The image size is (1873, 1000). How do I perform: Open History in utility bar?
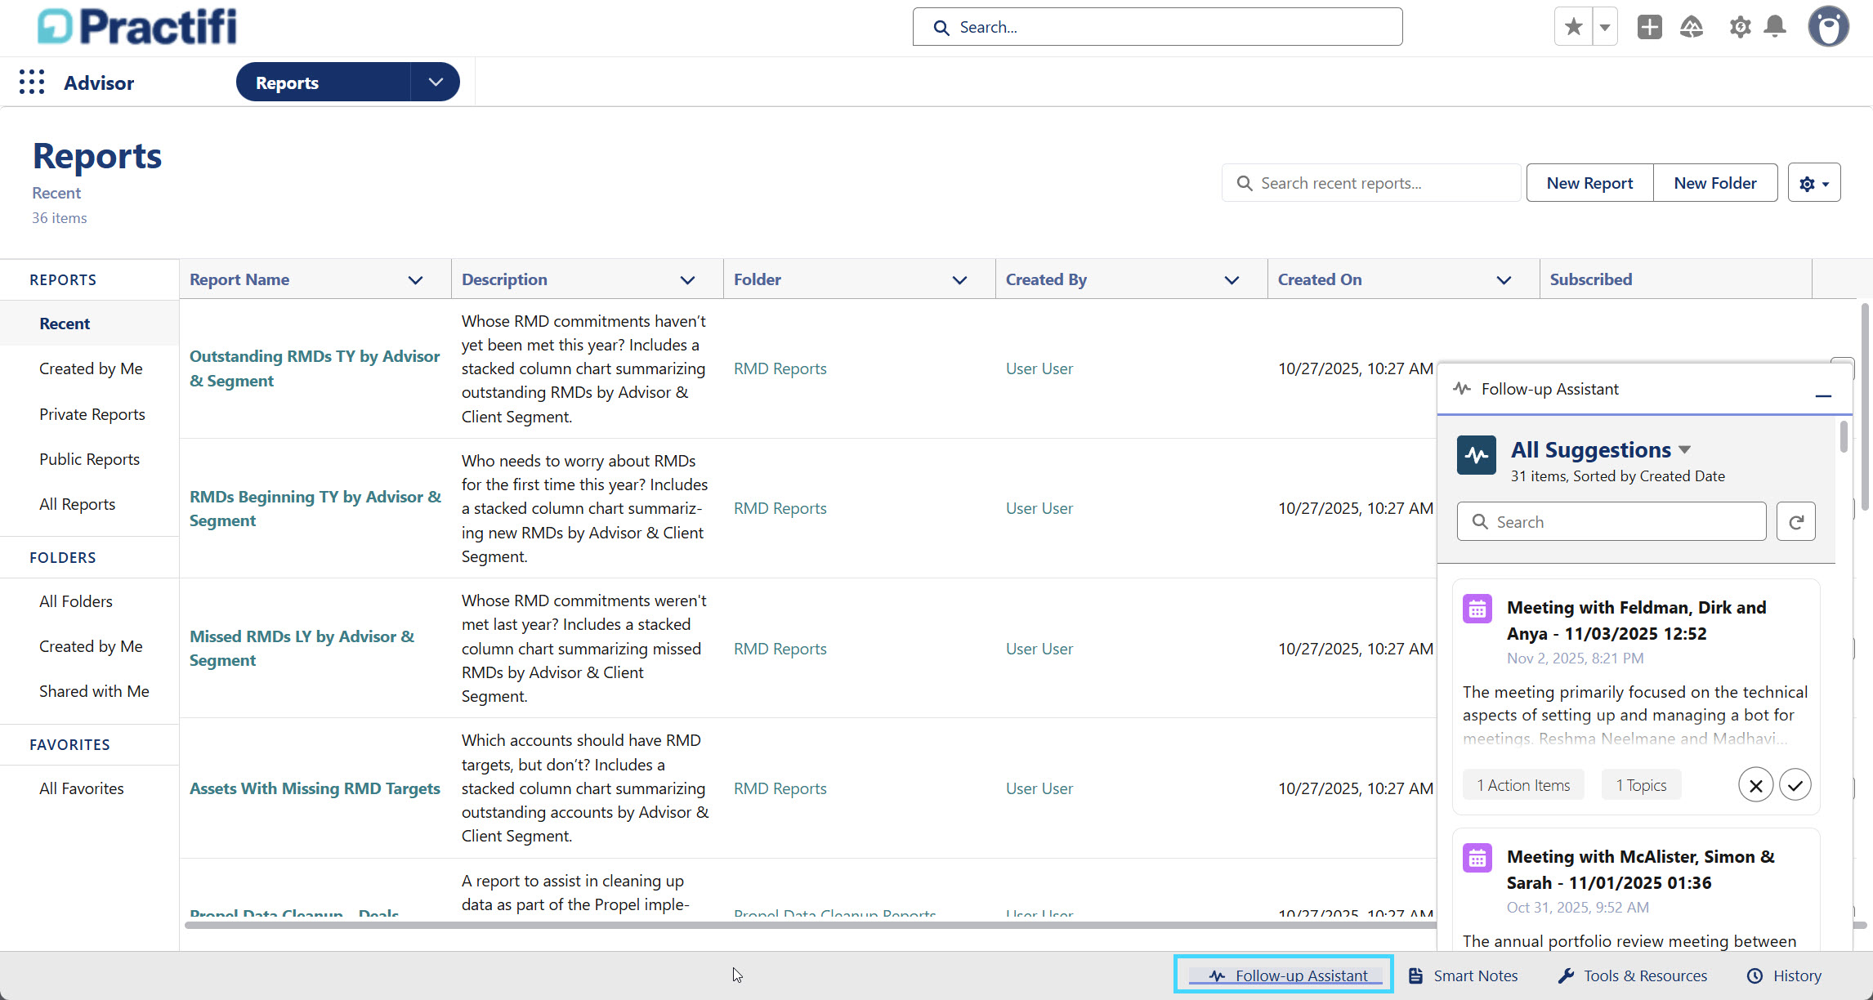click(1785, 975)
